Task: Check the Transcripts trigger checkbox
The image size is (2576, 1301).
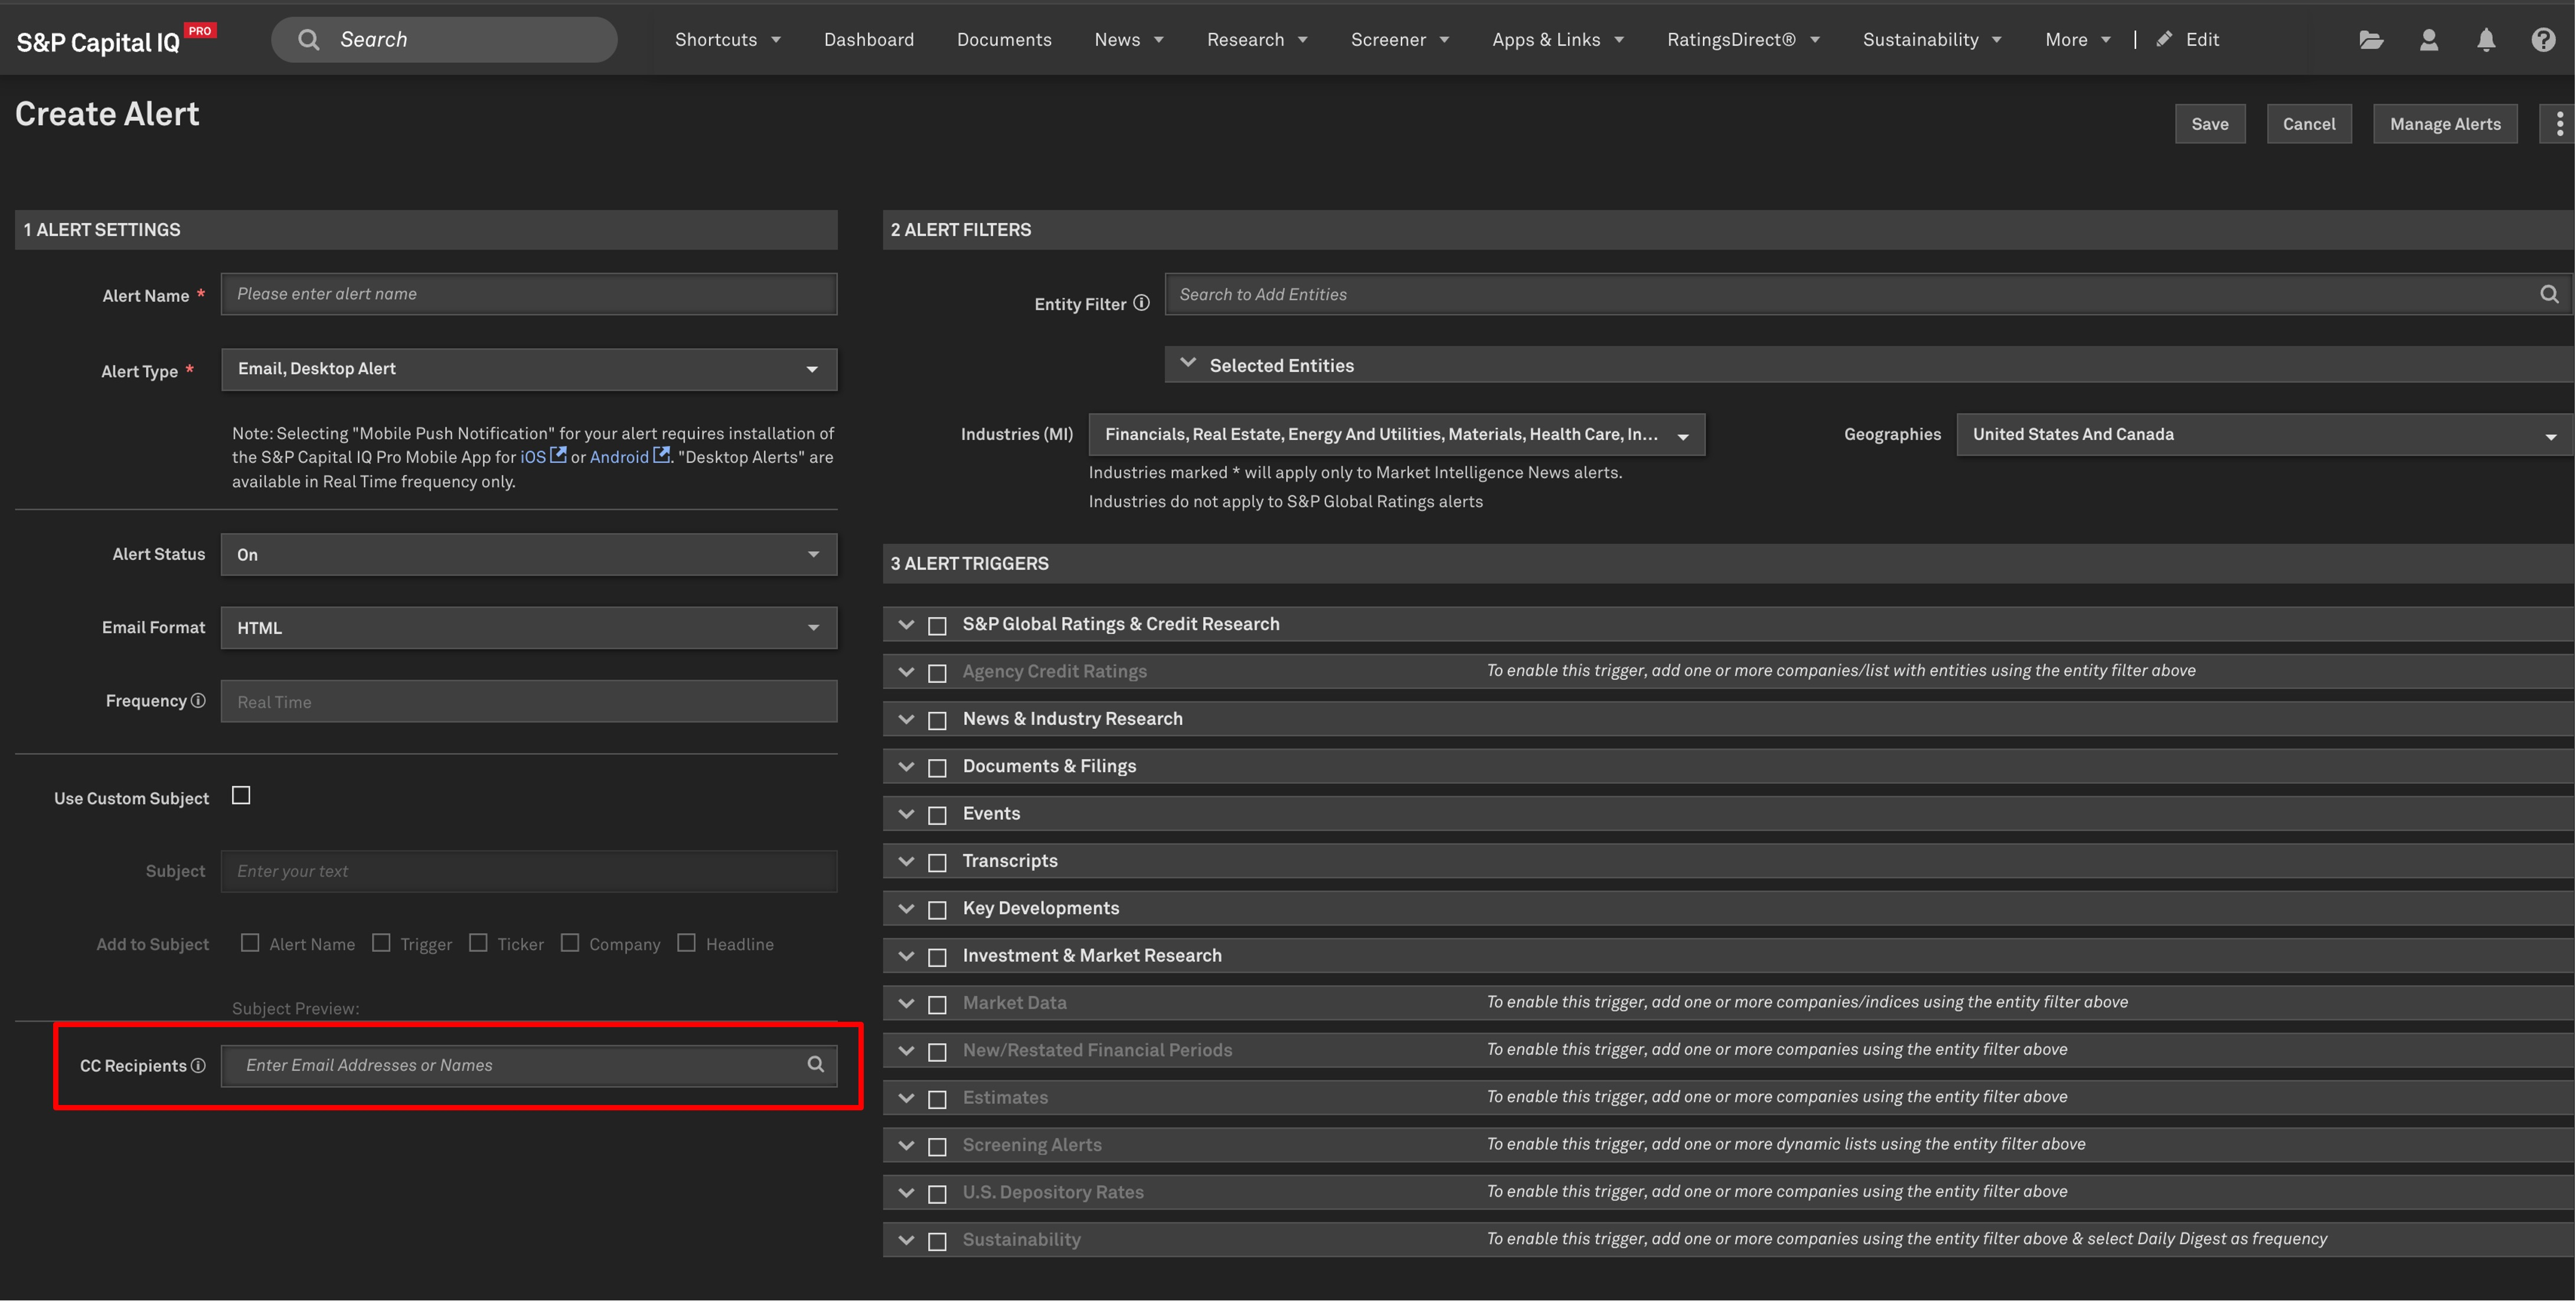Action: (x=937, y=863)
